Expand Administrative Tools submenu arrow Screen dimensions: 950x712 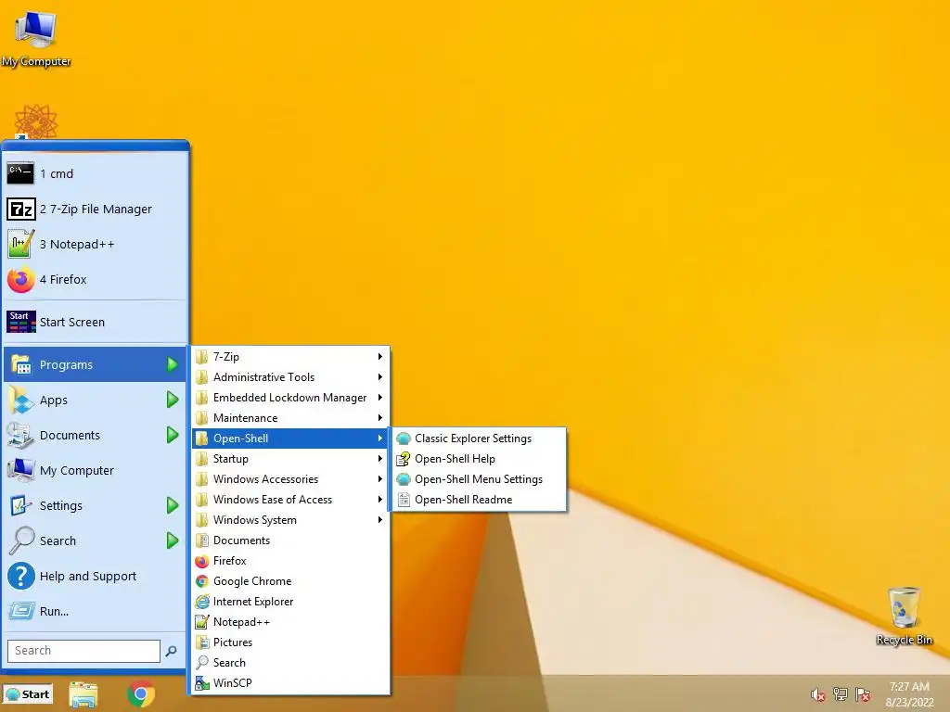(x=379, y=377)
